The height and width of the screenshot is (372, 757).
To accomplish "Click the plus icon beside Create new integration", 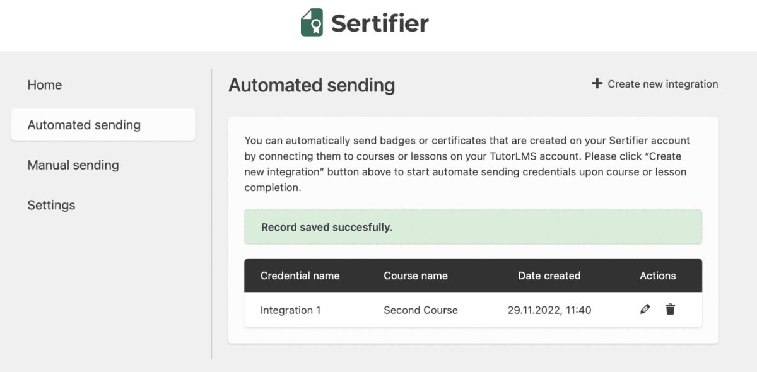I will pyautogui.click(x=597, y=84).
